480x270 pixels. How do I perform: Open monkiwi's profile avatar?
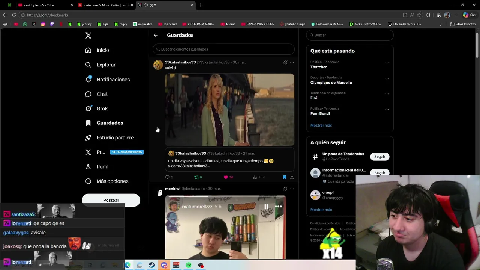tap(159, 193)
